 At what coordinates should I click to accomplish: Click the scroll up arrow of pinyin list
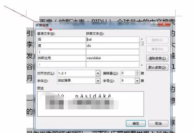142,39
